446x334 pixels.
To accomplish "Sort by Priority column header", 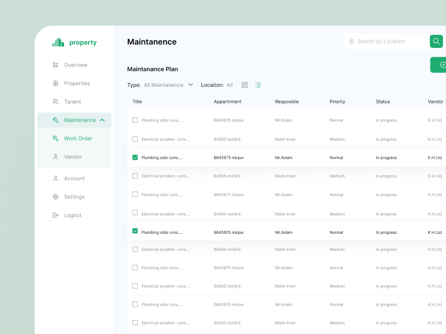I will (x=337, y=102).
